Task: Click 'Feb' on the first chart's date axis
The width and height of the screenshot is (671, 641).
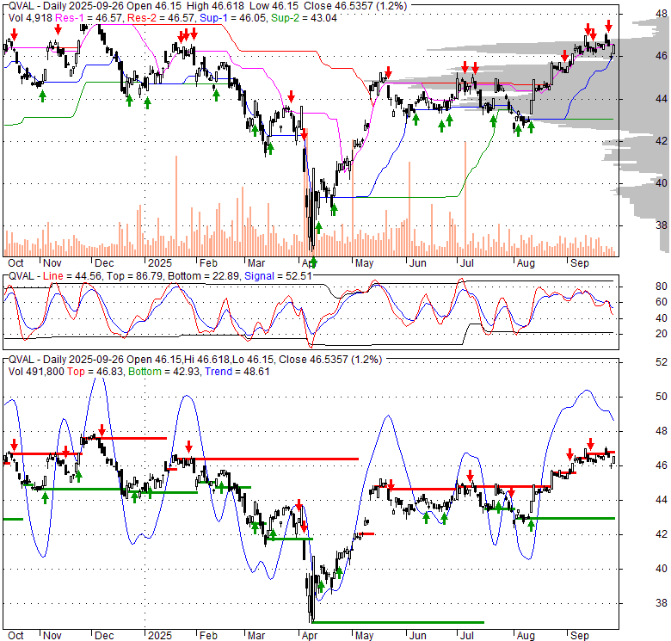Action: pos(208,263)
